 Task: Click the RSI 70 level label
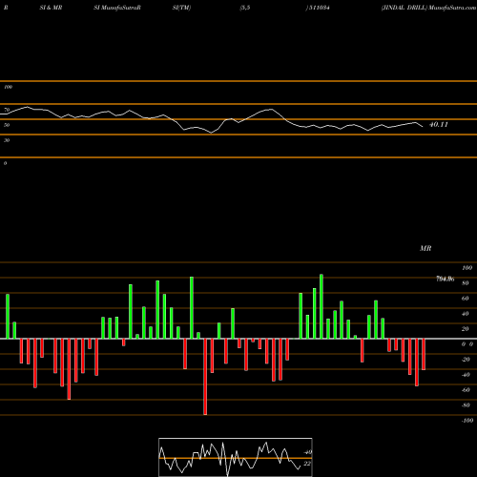7,110
